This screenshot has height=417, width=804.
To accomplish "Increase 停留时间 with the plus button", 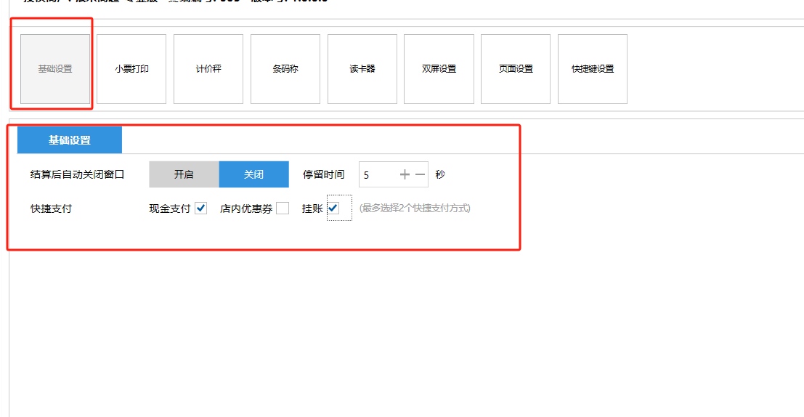I will coord(405,175).
